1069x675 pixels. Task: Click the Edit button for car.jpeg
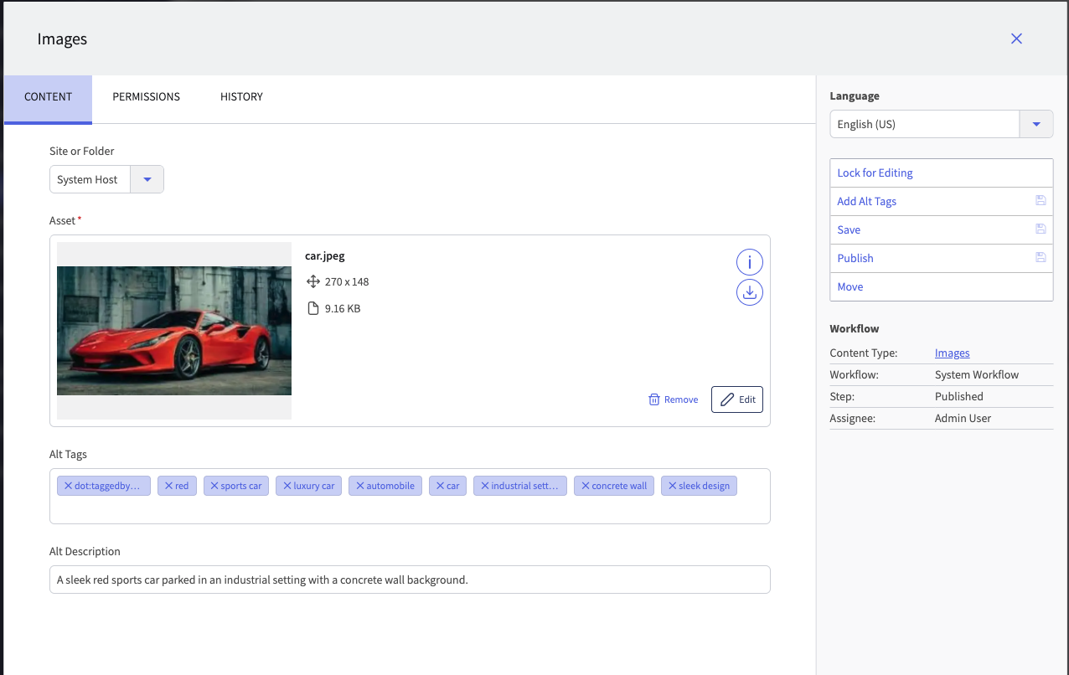[737, 399]
